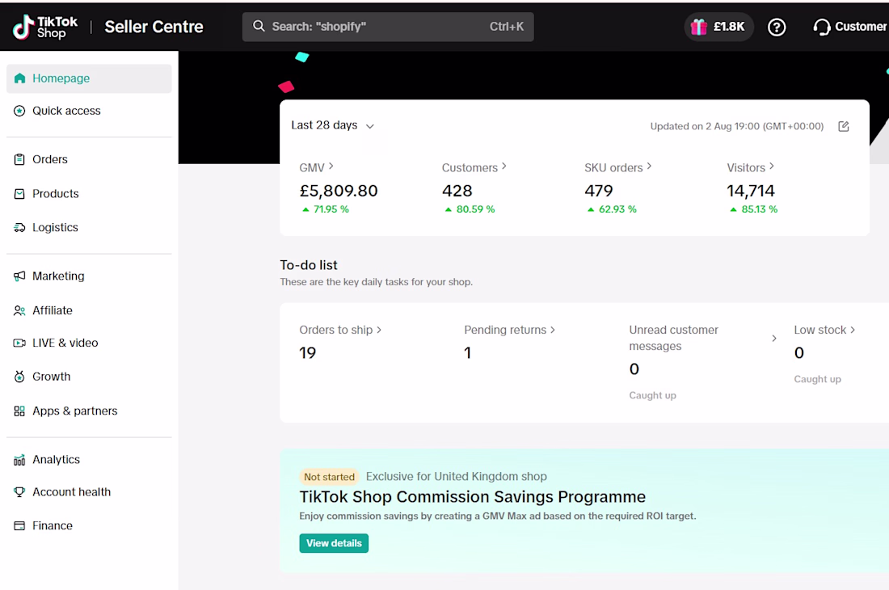Image resolution: width=889 pixels, height=590 pixels.
Task: Open Low stock chevron
Action: point(853,330)
